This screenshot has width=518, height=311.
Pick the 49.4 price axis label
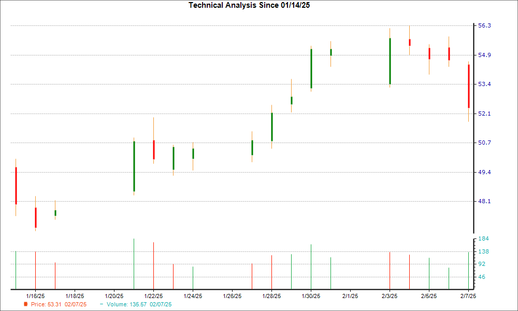click(x=484, y=172)
